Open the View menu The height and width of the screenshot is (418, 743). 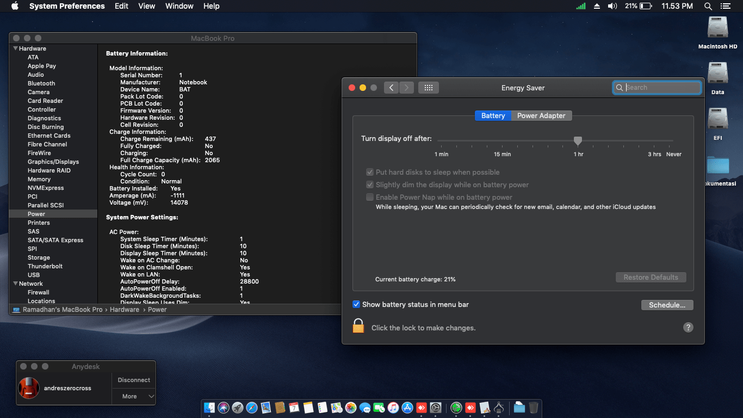point(147,6)
